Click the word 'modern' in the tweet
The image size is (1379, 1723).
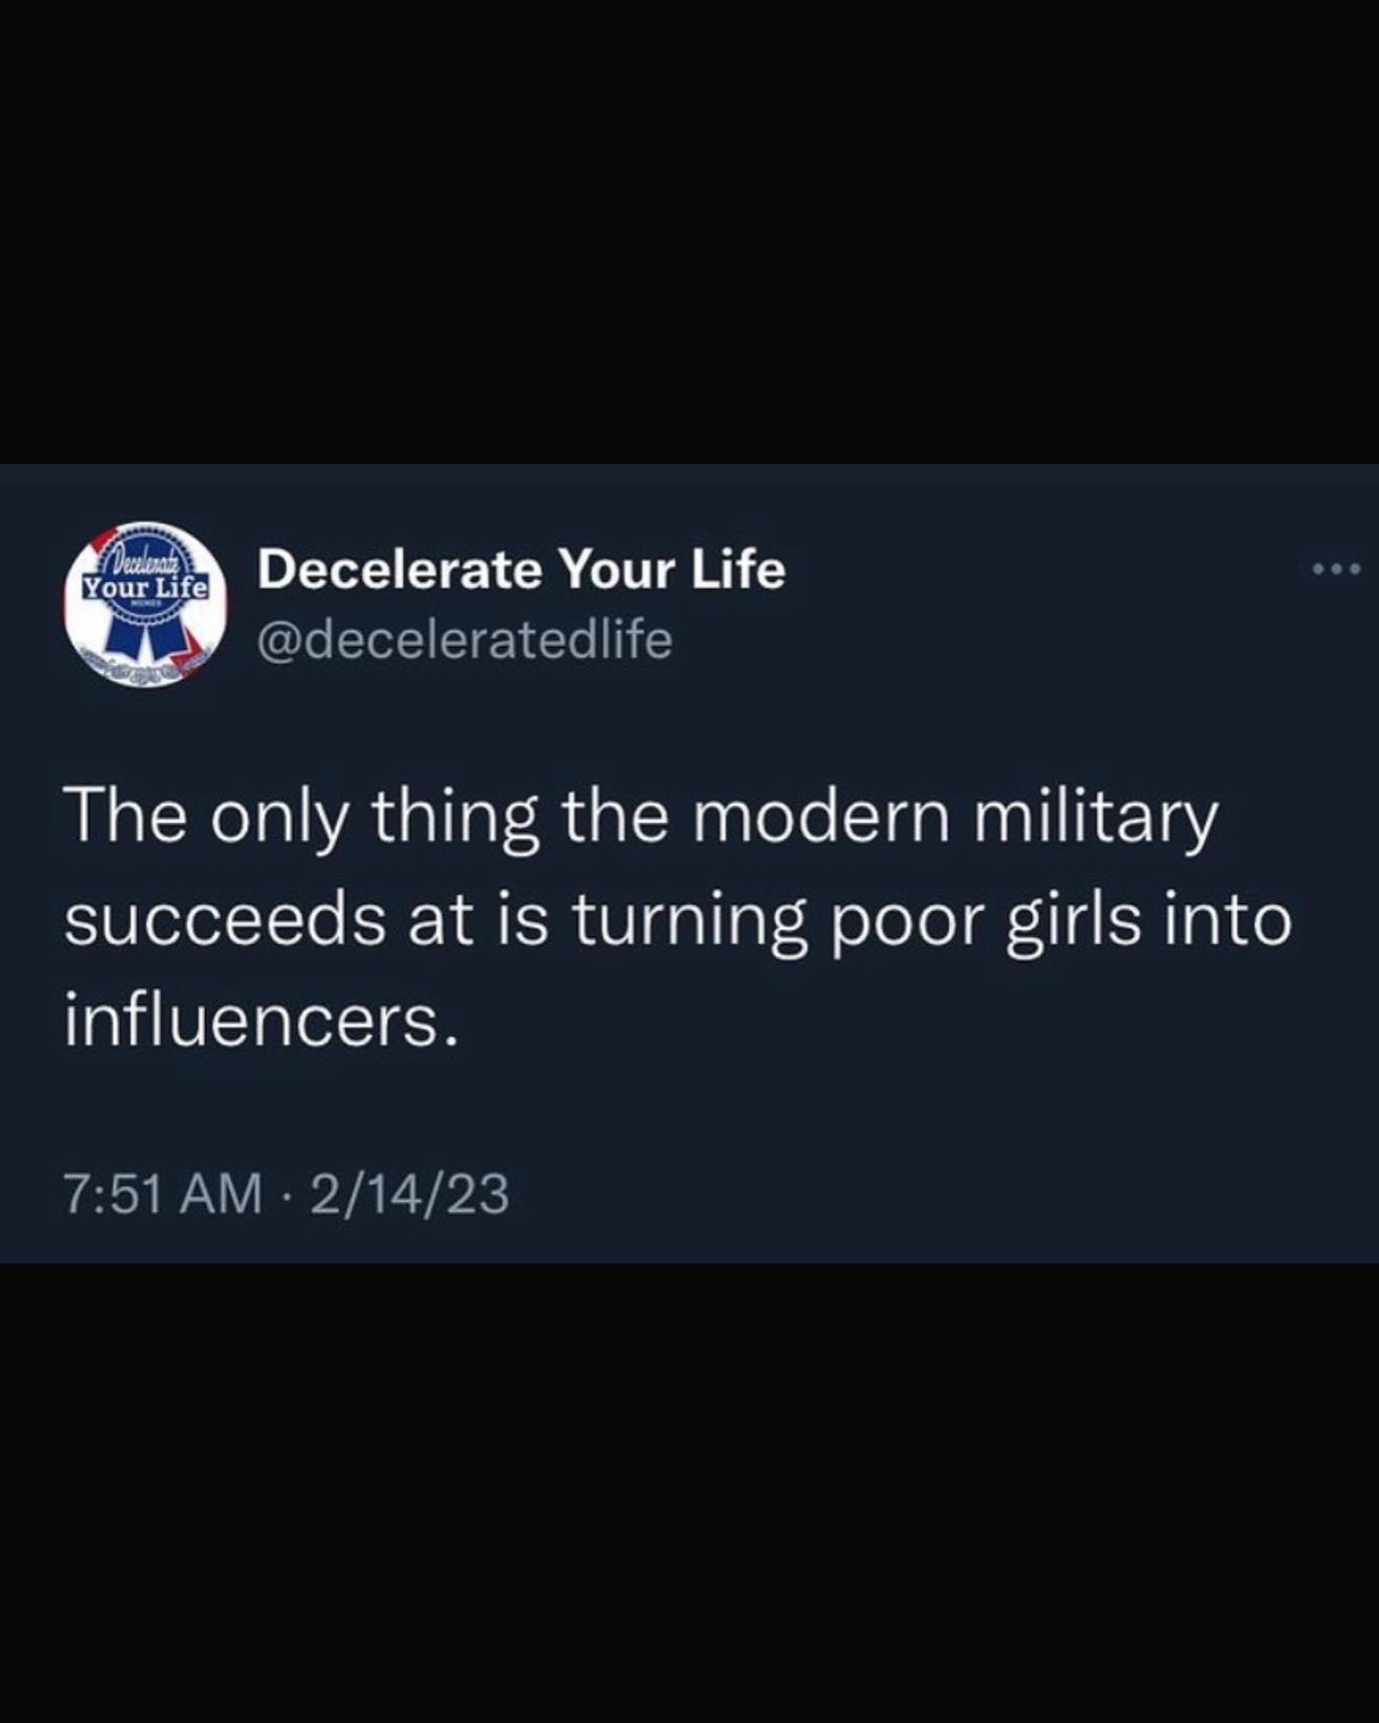coord(820,819)
